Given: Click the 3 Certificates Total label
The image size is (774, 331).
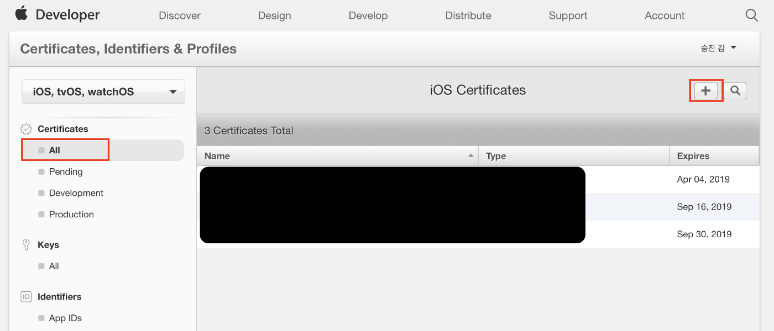Looking at the screenshot, I should tap(249, 131).
